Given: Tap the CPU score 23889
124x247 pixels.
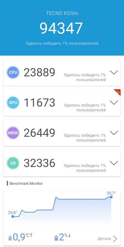Looking at the screenshot, I should tap(39, 72).
